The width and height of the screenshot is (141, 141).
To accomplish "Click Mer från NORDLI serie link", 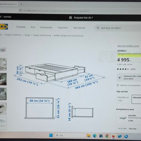I will coord(128,46).
